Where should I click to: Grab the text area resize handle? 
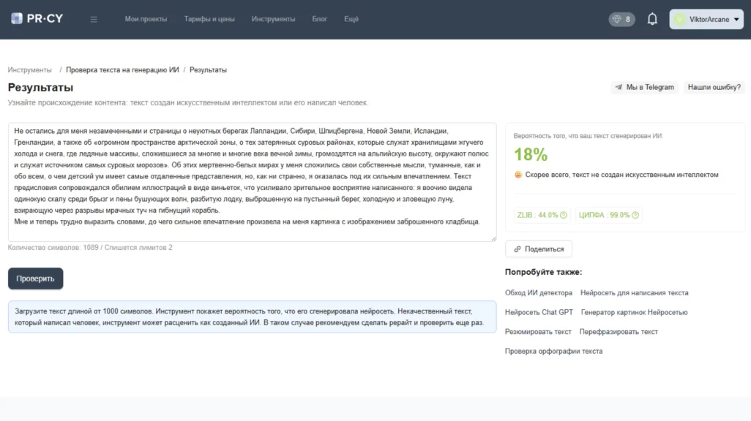(493, 238)
